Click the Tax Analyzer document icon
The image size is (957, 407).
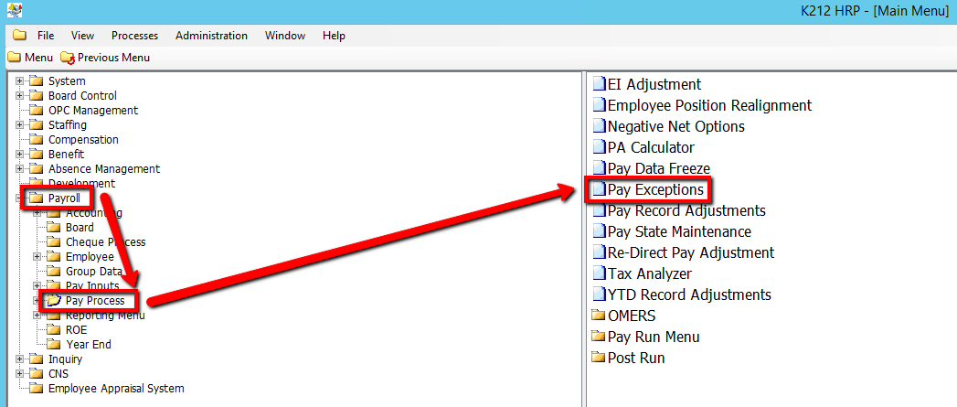(x=599, y=273)
